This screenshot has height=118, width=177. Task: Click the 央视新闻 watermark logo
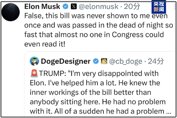[159, 7]
